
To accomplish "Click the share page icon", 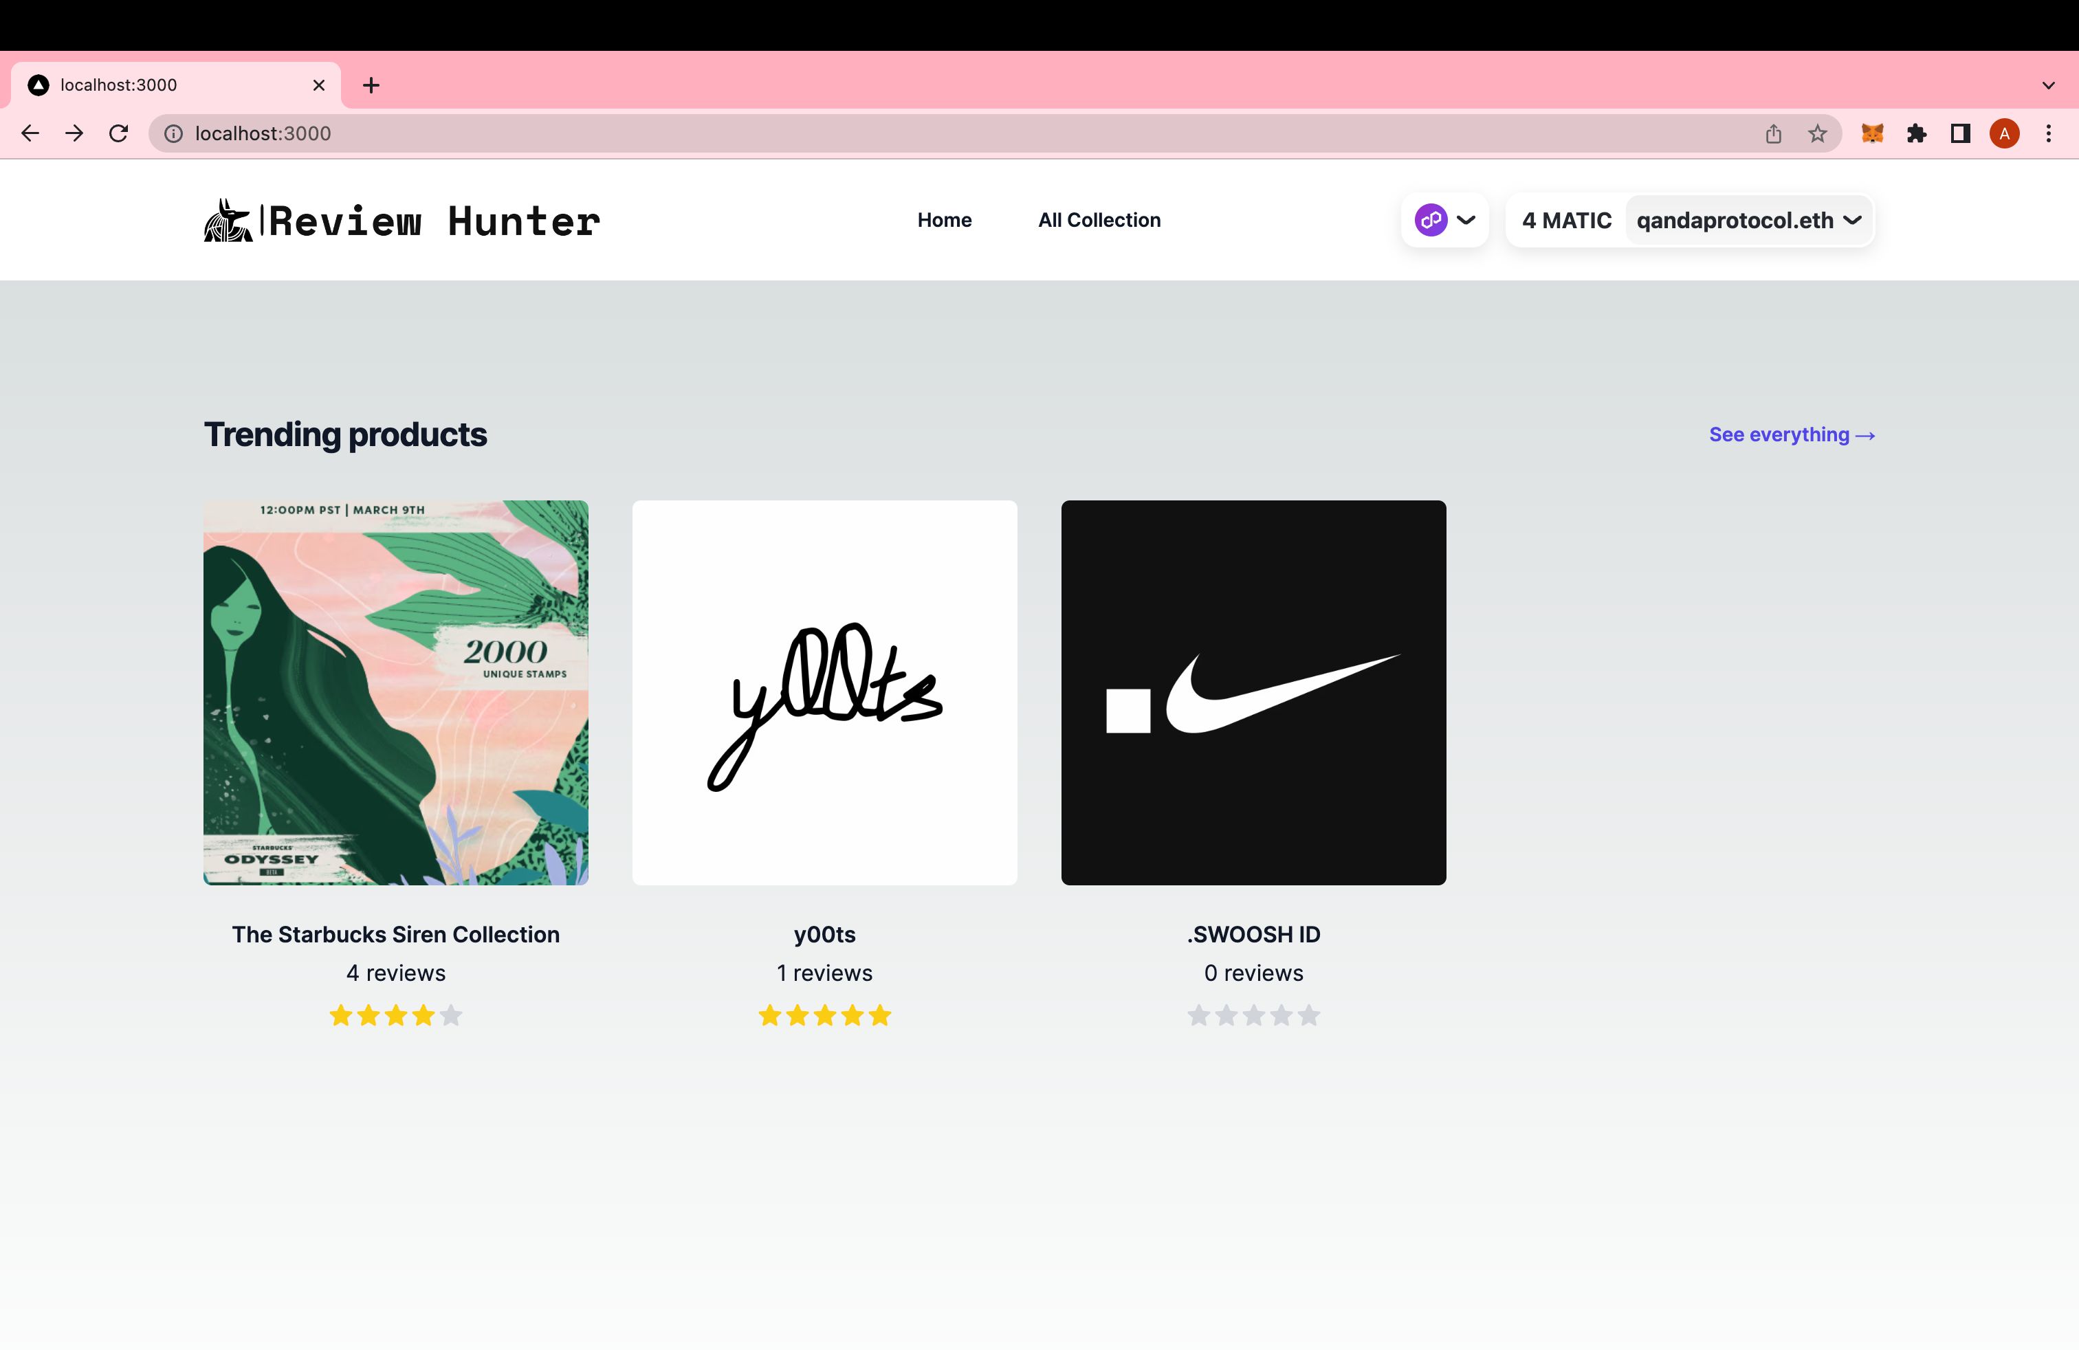I will click(1773, 133).
